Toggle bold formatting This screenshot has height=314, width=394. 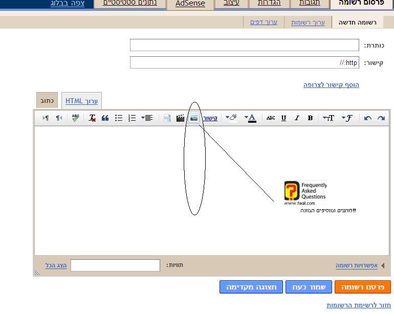point(310,118)
